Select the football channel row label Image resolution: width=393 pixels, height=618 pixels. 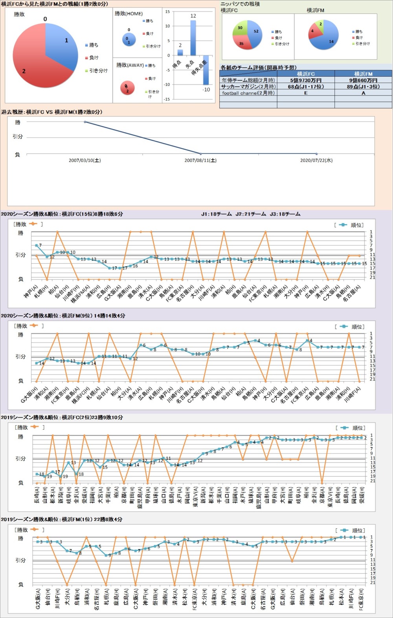(x=248, y=93)
